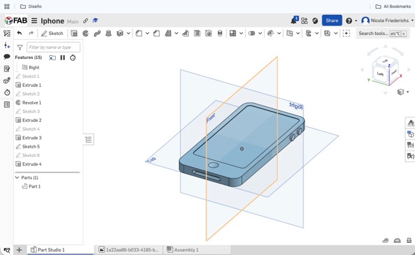
Task: Switch to the 1a22aa86-b033 image tab
Action: 128,250
